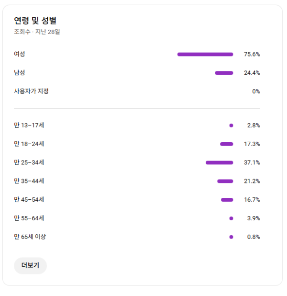287x296 pixels.
Task: Select the 여성 purple bar
Action: pos(205,54)
